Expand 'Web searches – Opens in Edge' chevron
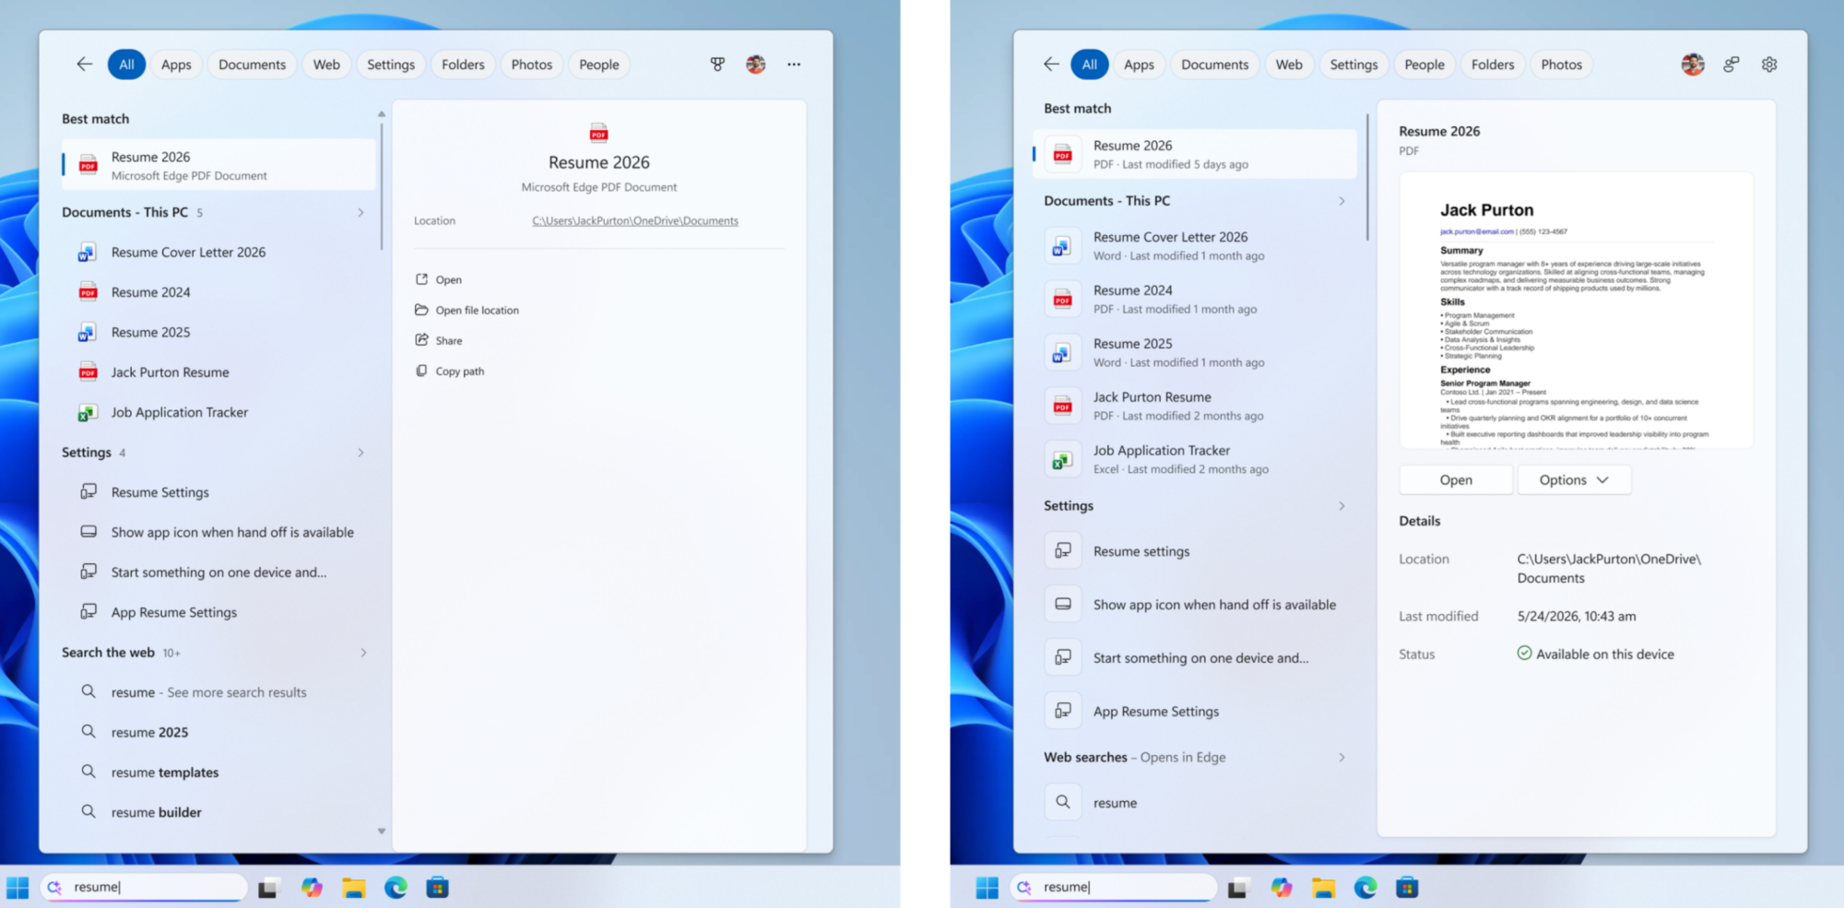 point(1342,758)
